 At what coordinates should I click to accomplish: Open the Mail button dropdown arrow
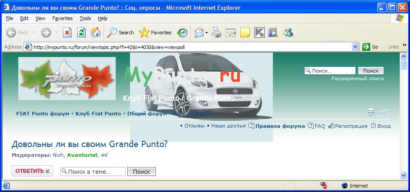pos(206,33)
